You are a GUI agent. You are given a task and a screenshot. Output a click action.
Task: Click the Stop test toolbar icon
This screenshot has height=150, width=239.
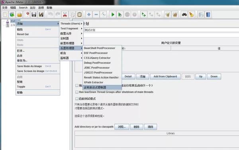point(127,14)
